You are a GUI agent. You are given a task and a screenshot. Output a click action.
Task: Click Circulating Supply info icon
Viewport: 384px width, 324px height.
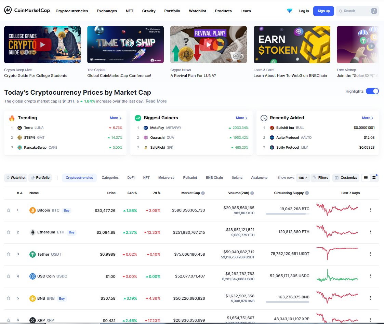click(307, 193)
